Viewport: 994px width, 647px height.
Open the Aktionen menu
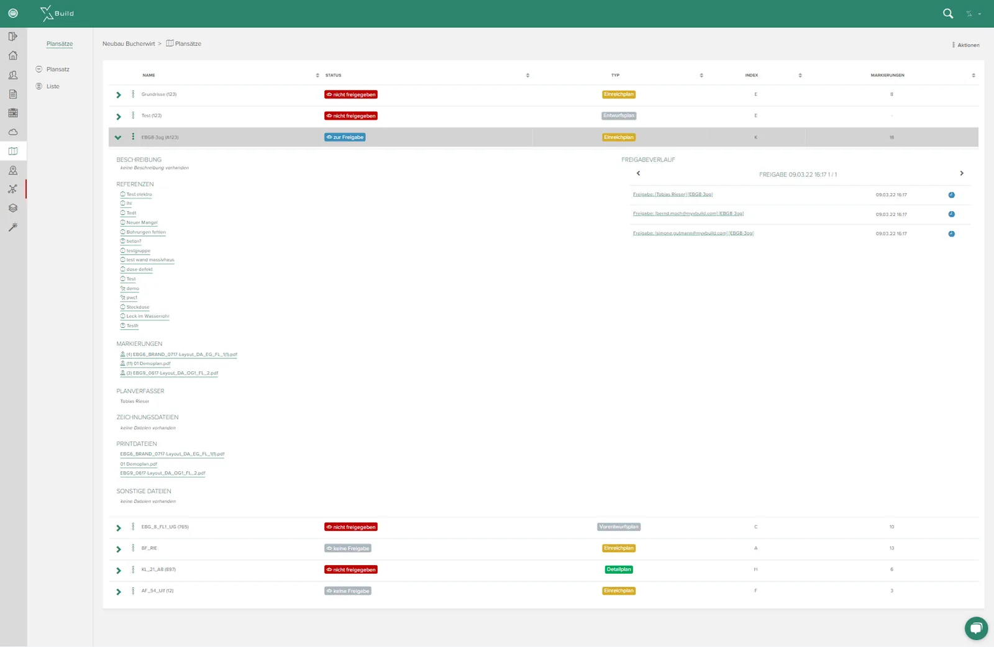pos(966,45)
